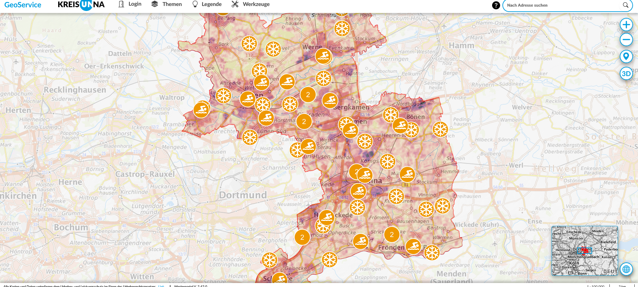Image resolution: width=638 pixels, height=287 pixels.
Task: Zoom out with the minus button
Action: (x=626, y=40)
